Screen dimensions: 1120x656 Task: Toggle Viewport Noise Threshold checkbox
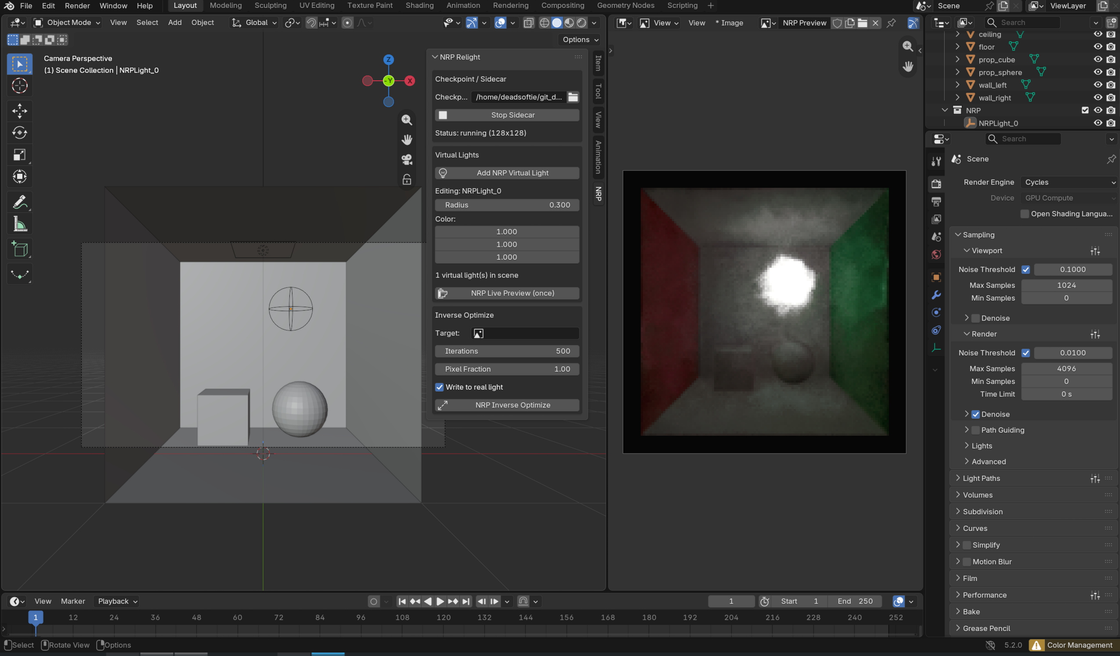(1026, 269)
